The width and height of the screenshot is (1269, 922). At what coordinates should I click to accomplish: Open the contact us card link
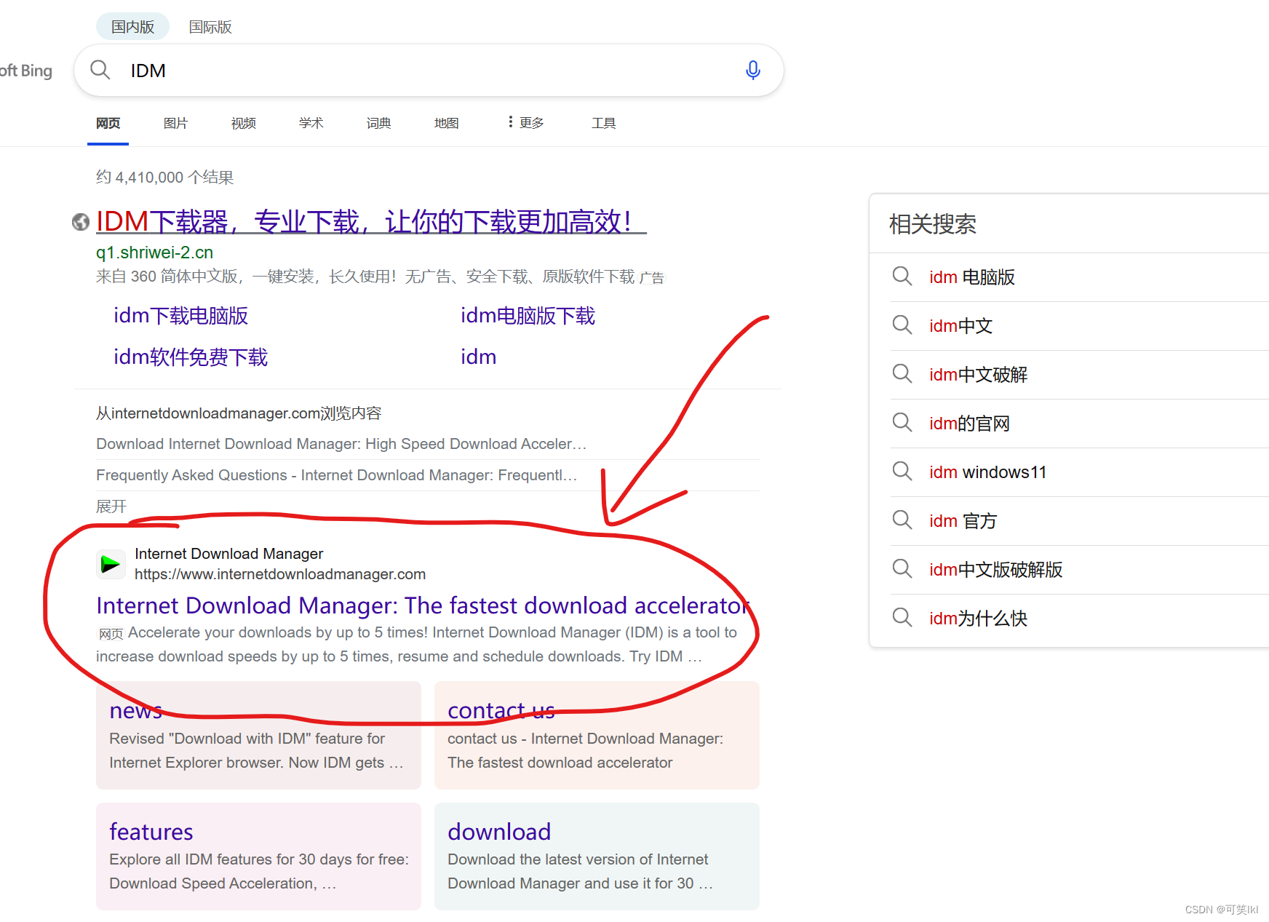(501, 710)
